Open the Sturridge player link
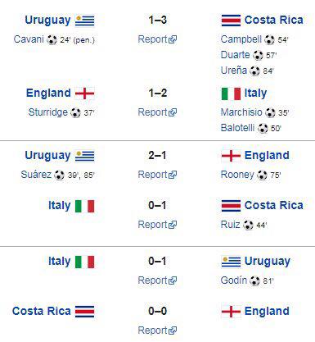Viewport: 315px width, 342px height. [48, 112]
